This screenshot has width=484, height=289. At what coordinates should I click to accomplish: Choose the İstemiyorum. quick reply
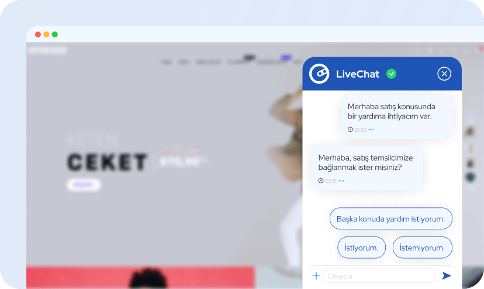(x=422, y=248)
